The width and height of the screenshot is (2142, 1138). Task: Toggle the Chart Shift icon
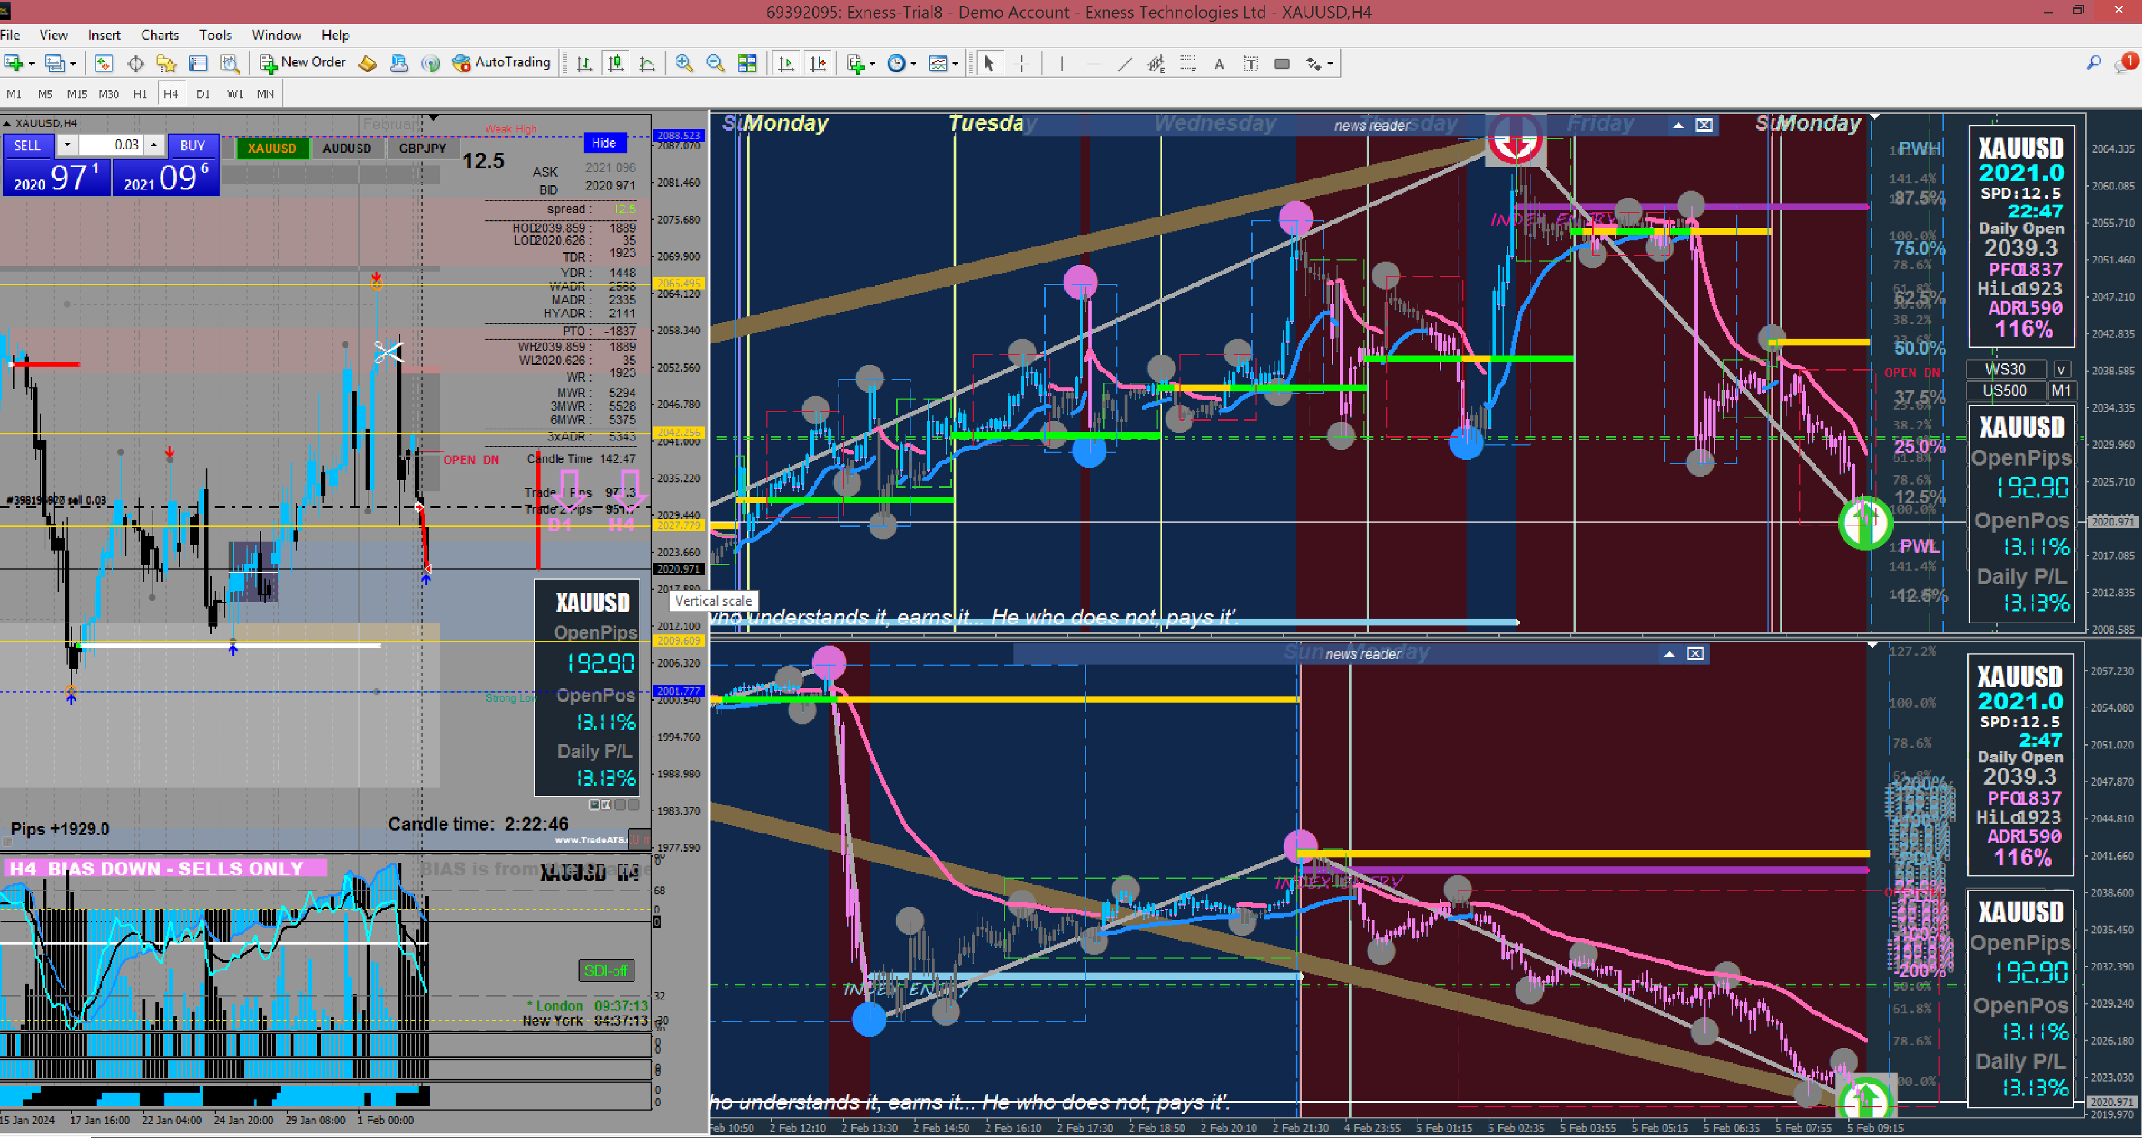pos(818,63)
